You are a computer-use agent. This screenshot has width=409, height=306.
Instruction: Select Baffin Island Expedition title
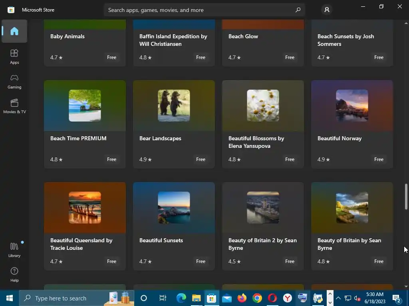click(173, 40)
